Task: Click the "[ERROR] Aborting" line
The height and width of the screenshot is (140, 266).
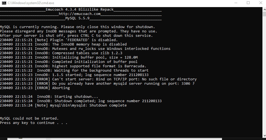Action: click(35, 88)
